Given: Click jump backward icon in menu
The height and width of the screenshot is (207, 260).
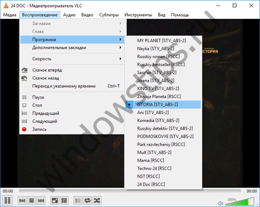Looking at the screenshot, I should point(25,78).
